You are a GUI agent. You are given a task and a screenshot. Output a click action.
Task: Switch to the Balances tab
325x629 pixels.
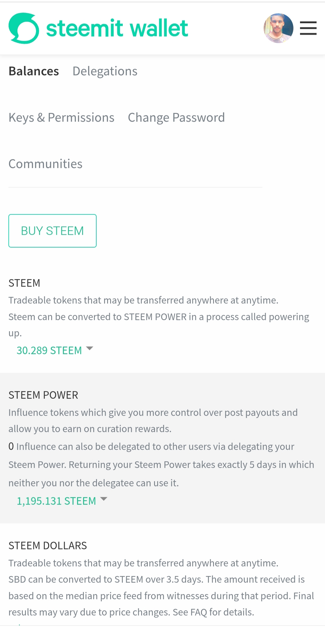tap(34, 71)
